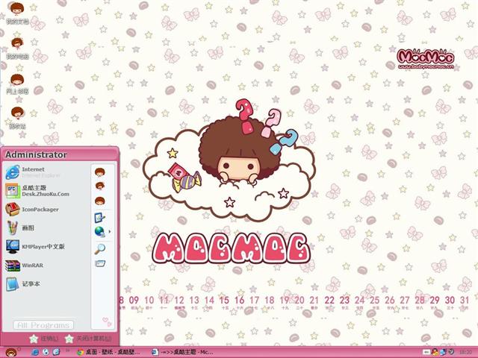478x358 pixels.
Task: Click the MocMoc Start button
Action: point(11,353)
